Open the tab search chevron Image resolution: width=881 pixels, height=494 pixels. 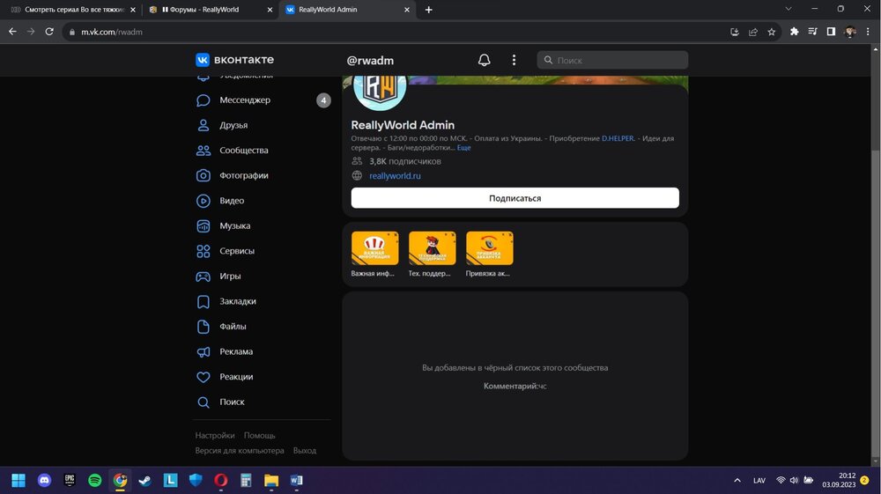(x=788, y=9)
